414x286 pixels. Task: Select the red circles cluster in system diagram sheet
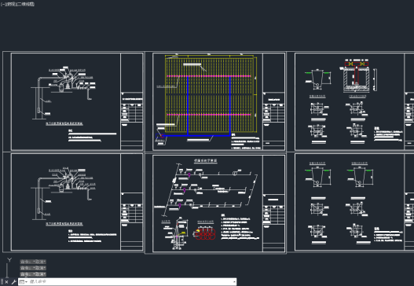point(206,234)
